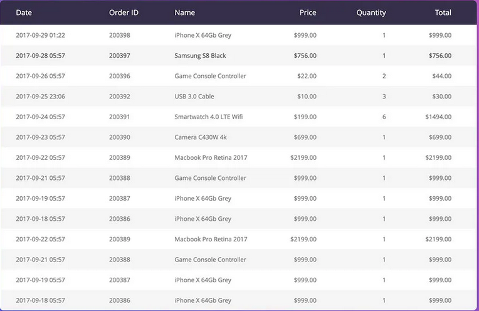479x311 pixels.
Task: Click the Total column header
Action: pyautogui.click(x=443, y=13)
